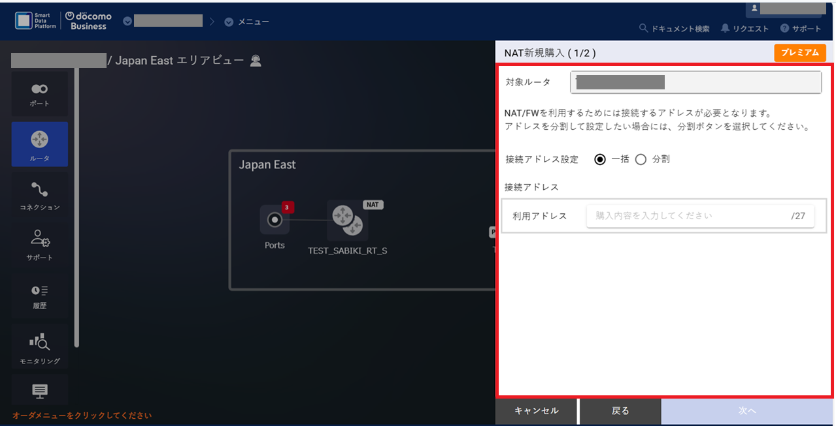This screenshot has height=426, width=836.
Task: Select the Router sidebar icon
Action: (39, 144)
